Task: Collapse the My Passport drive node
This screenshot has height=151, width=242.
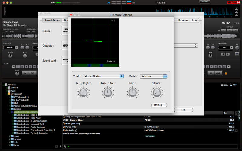Action: pyautogui.click(x=7, y=94)
